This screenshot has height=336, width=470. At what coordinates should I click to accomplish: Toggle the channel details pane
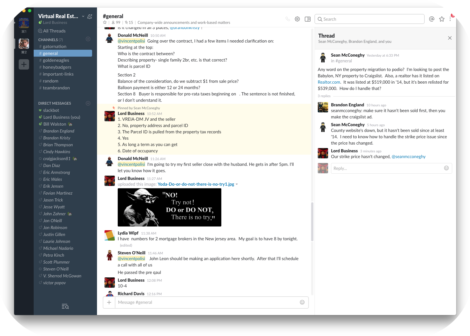tap(308, 19)
